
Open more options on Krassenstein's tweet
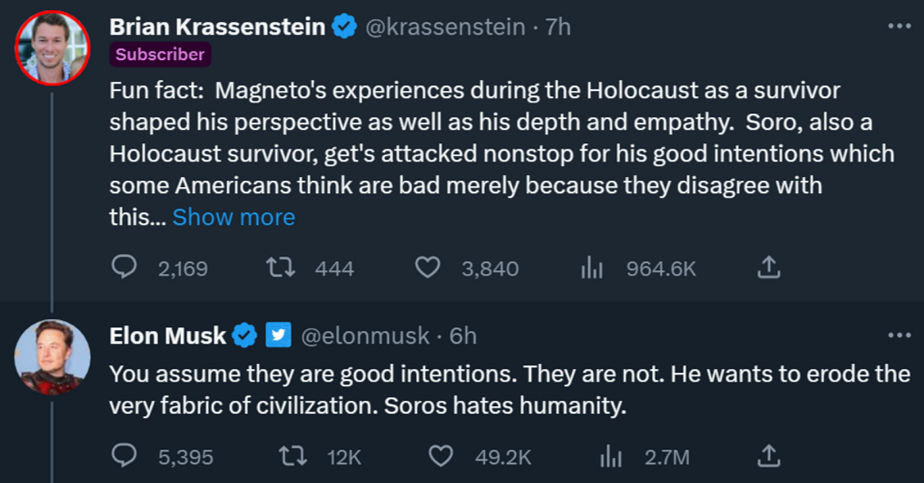click(x=899, y=25)
